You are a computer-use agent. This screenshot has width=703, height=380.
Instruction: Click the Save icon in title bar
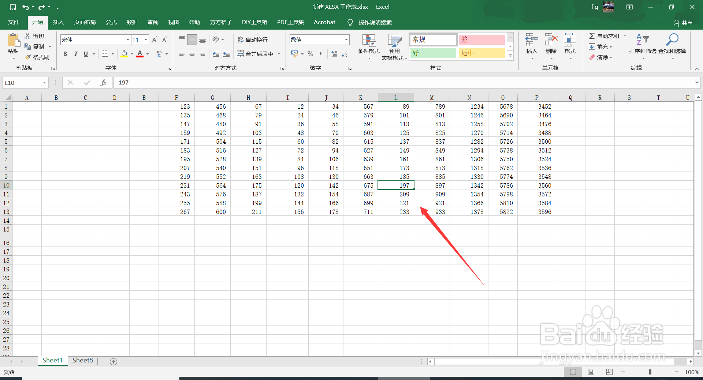point(13,7)
